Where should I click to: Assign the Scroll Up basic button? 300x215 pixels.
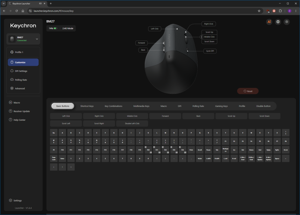231,116
